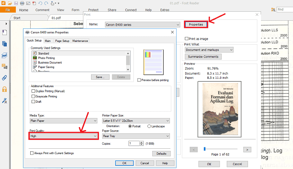Click the Print icon in quick access toolbar

(x=22, y=3)
